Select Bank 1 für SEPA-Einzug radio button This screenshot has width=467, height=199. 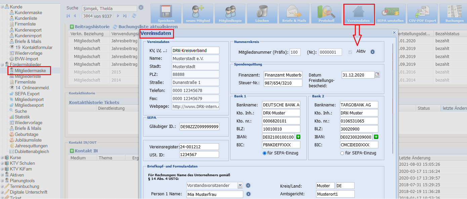pyautogui.click(x=265, y=153)
